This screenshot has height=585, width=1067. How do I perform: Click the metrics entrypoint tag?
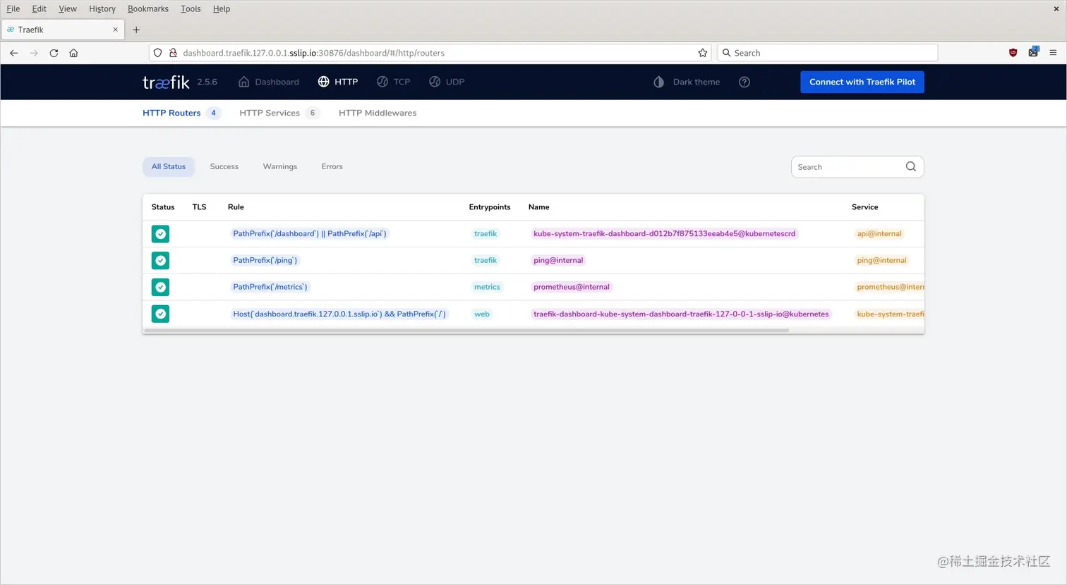487,288
